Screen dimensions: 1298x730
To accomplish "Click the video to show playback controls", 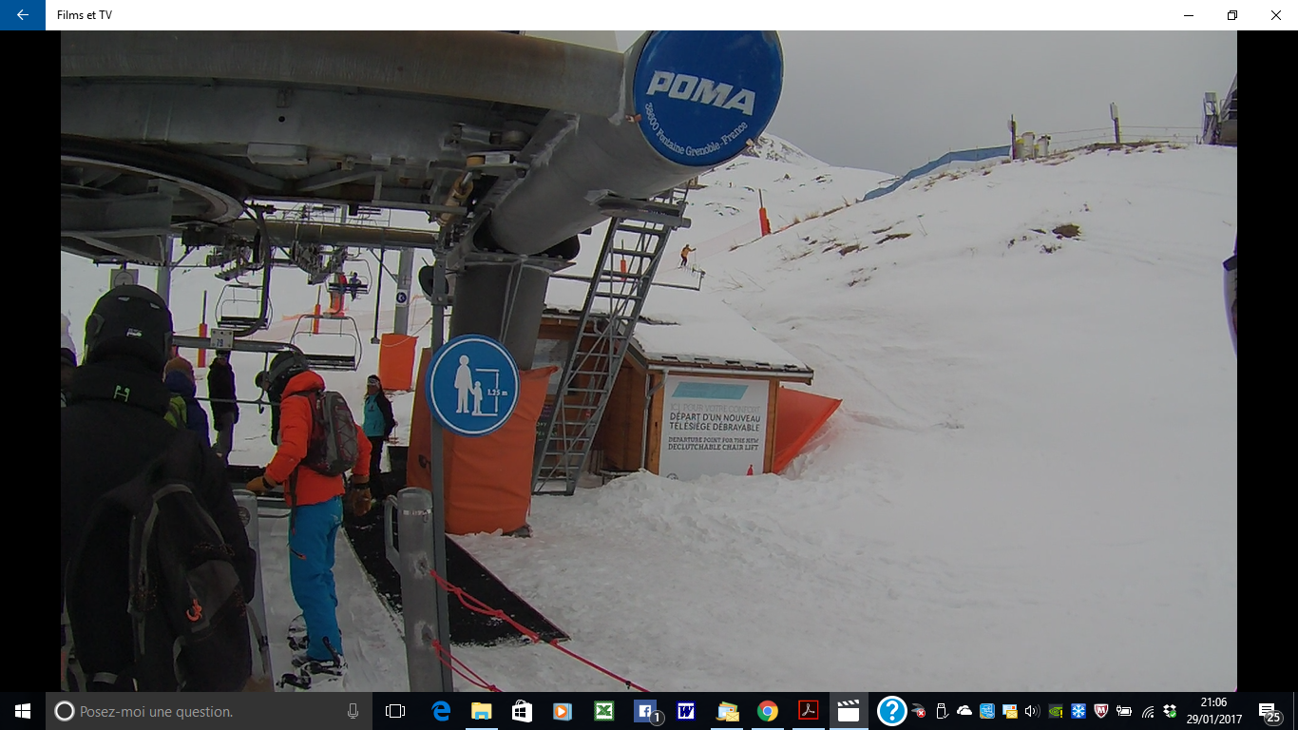I will coord(648,361).
